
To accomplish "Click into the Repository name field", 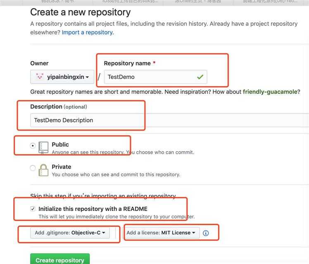I will tap(149, 77).
